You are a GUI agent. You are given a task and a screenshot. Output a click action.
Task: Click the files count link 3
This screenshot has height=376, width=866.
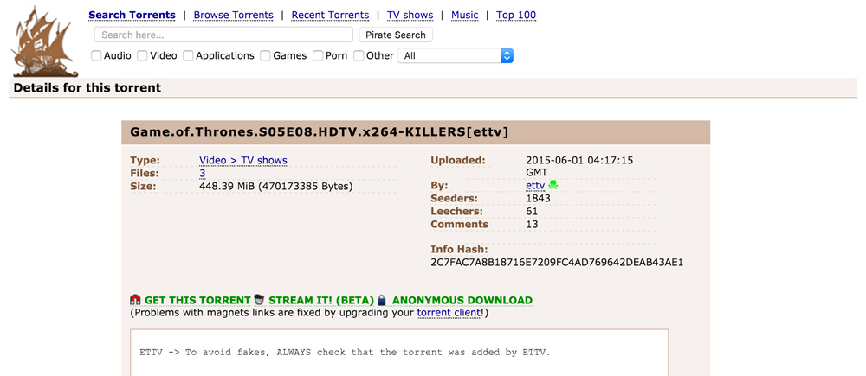[x=202, y=173]
